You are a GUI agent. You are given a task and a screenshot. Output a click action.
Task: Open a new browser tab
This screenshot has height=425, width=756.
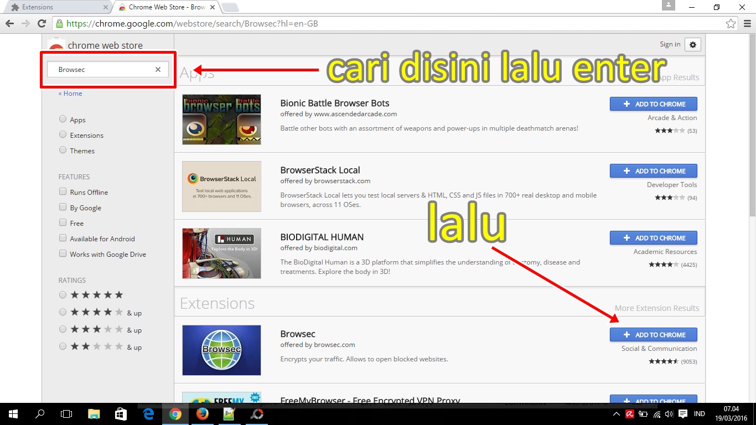(x=230, y=7)
